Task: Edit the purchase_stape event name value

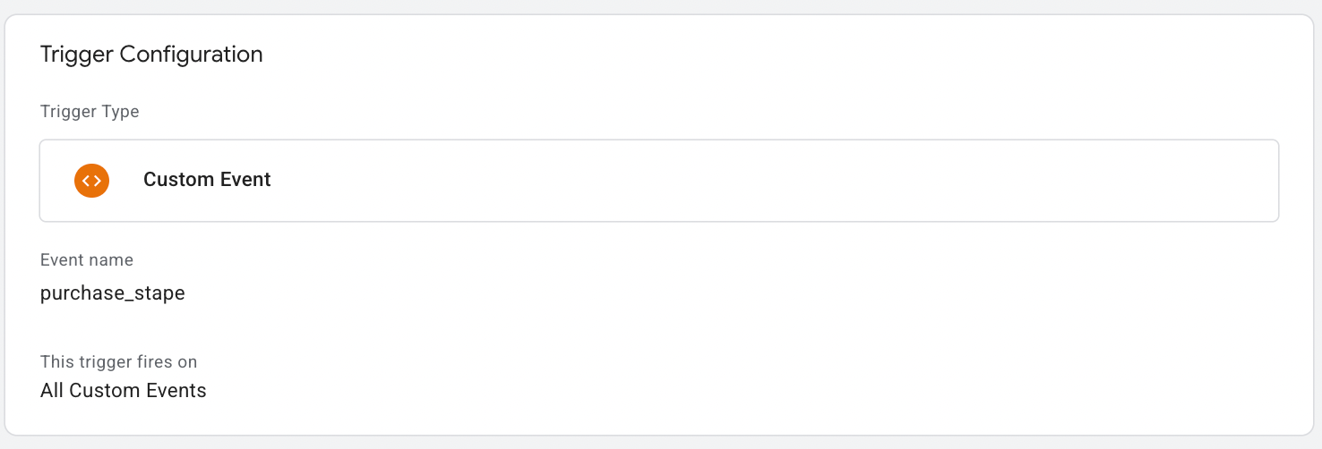Action: (113, 293)
